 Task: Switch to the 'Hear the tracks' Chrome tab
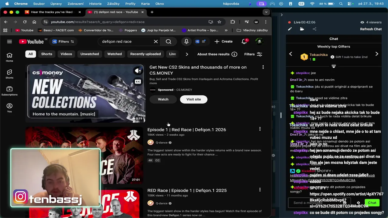click(x=52, y=12)
